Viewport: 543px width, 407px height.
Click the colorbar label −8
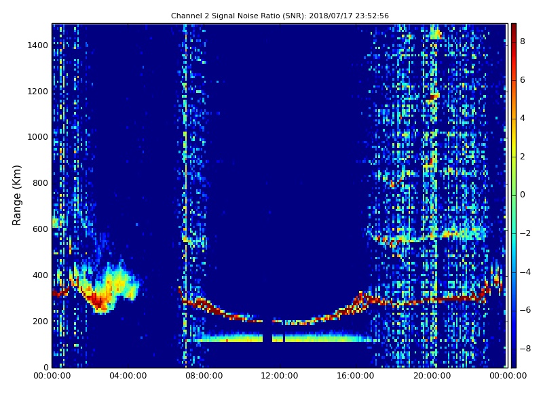coord(525,349)
